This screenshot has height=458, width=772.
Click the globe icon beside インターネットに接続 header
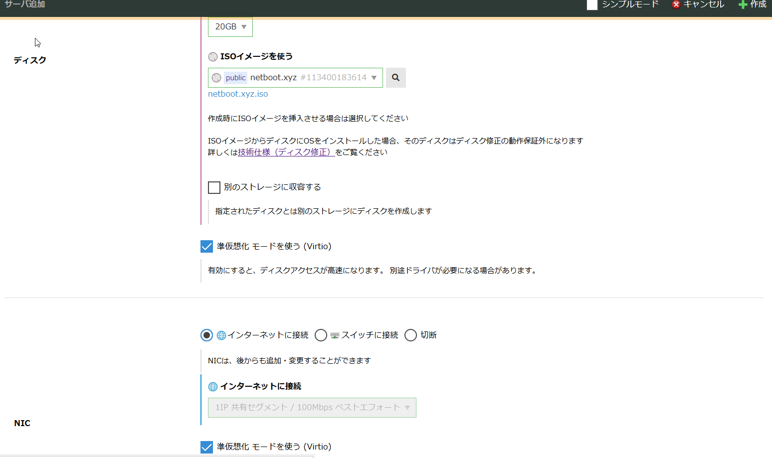click(213, 386)
